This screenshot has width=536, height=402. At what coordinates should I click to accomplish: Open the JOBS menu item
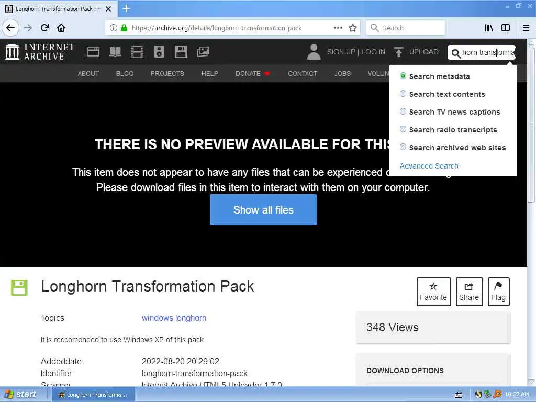point(342,73)
